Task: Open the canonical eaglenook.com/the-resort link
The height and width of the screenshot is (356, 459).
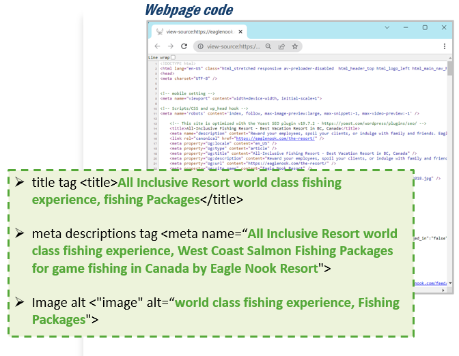Action: (x=275, y=138)
